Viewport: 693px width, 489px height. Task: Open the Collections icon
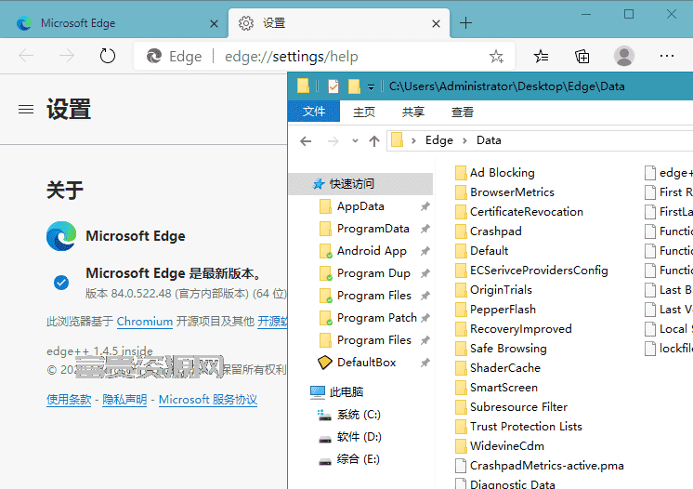(582, 57)
